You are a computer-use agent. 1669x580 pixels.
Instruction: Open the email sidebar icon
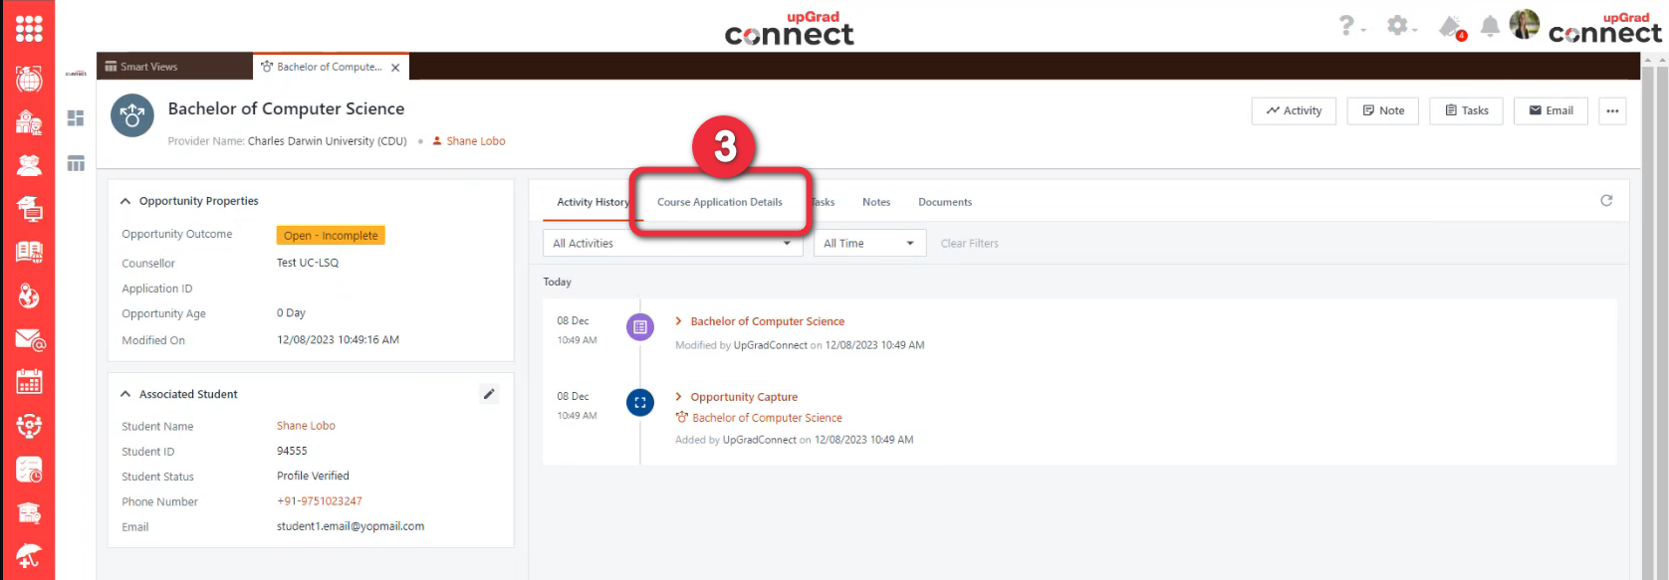point(29,340)
